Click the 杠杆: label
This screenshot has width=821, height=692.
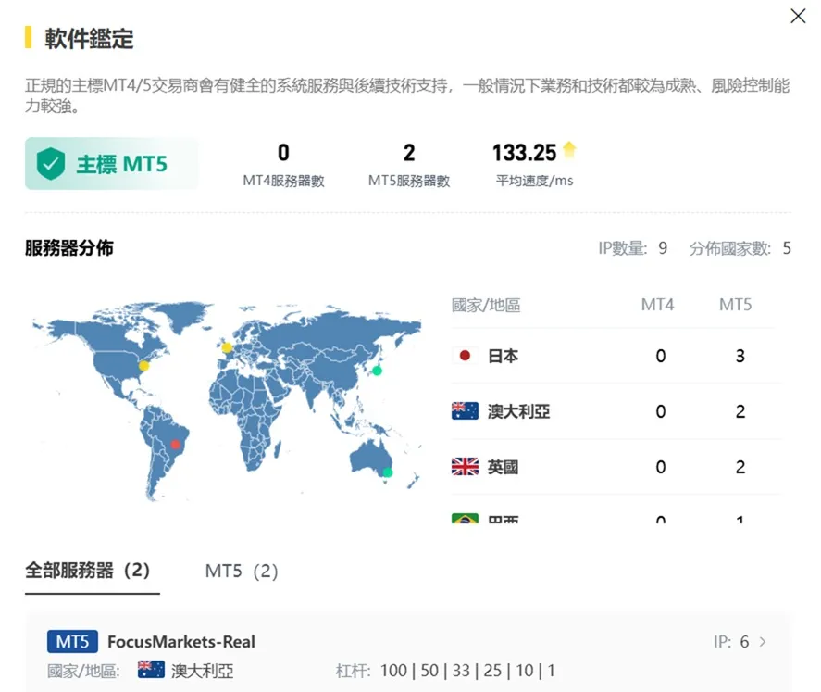tap(353, 671)
